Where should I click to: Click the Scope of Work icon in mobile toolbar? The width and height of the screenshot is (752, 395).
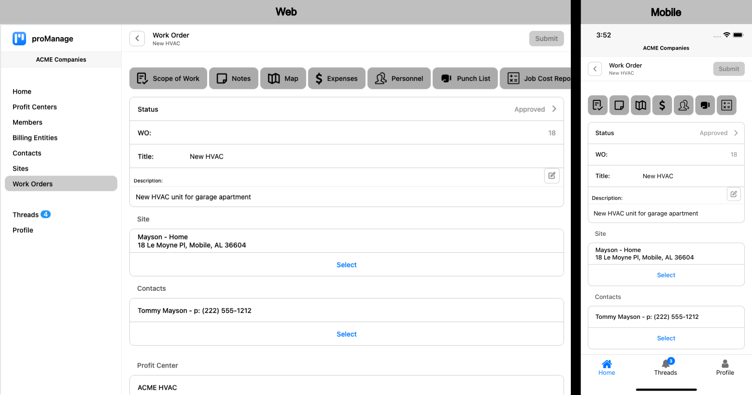(x=597, y=105)
